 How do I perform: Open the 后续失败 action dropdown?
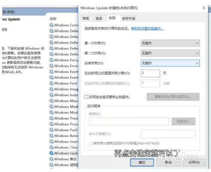point(170,63)
